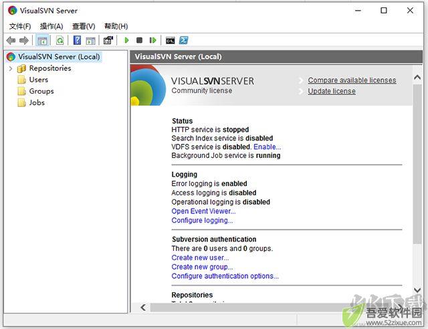This screenshot has width=428, height=329.
Task: Click the Groups folder icon
Action: point(21,91)
